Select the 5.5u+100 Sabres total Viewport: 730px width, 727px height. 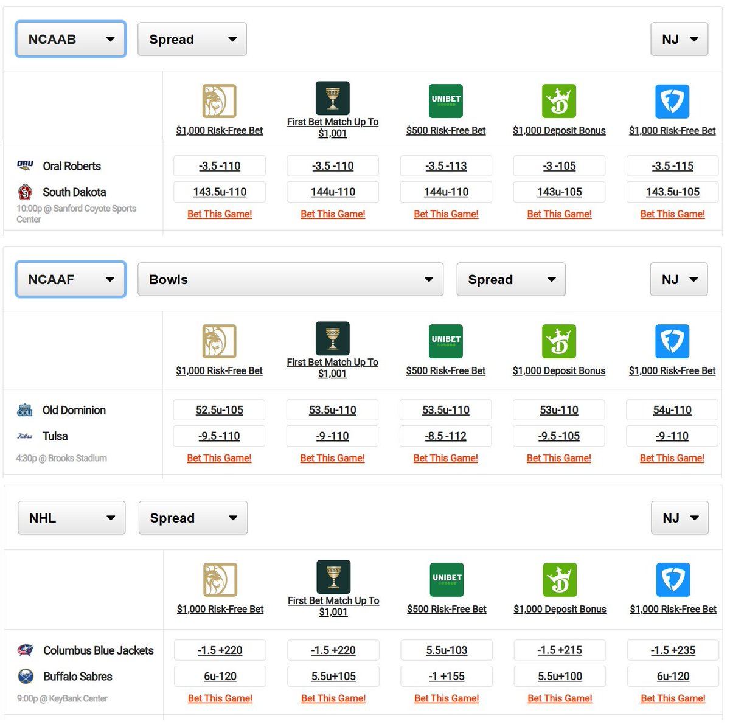[560, 677]
